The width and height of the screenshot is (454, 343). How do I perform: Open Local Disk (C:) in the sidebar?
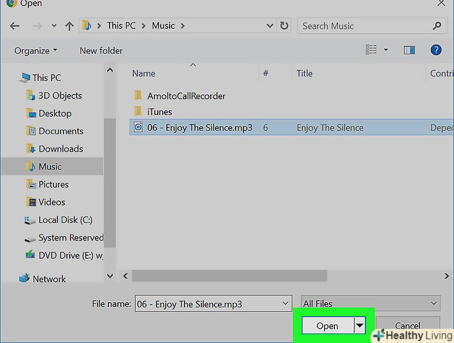59,220
